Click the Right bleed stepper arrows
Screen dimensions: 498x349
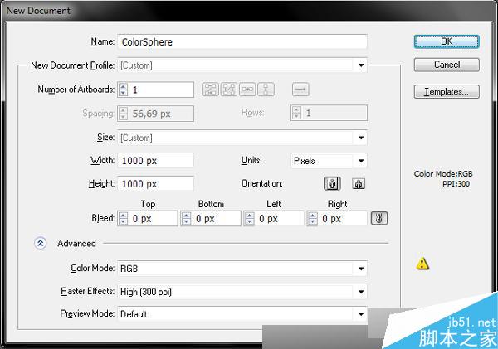coord(313,218)
